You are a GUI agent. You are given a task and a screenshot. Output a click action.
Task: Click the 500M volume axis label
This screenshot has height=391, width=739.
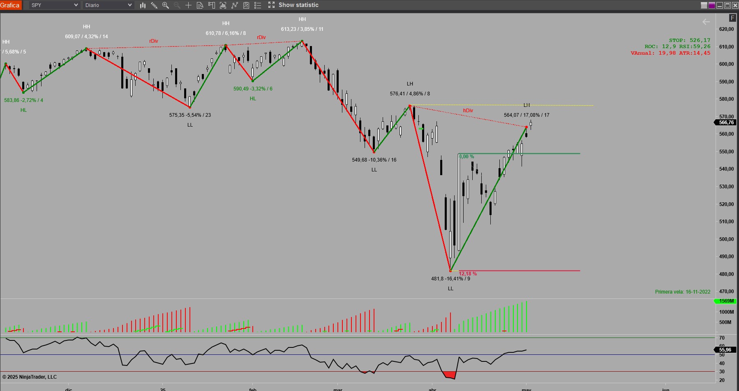tap(725, 322)
